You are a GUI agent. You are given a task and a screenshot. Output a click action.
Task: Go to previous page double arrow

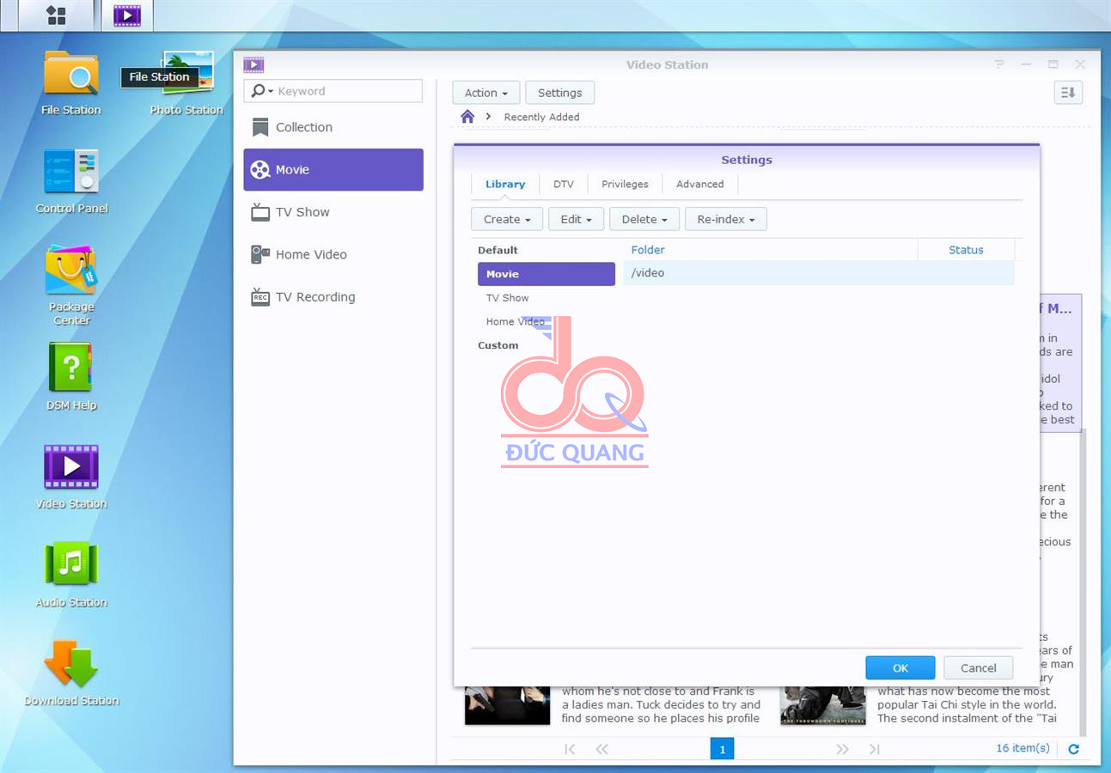tap(601, 749)
